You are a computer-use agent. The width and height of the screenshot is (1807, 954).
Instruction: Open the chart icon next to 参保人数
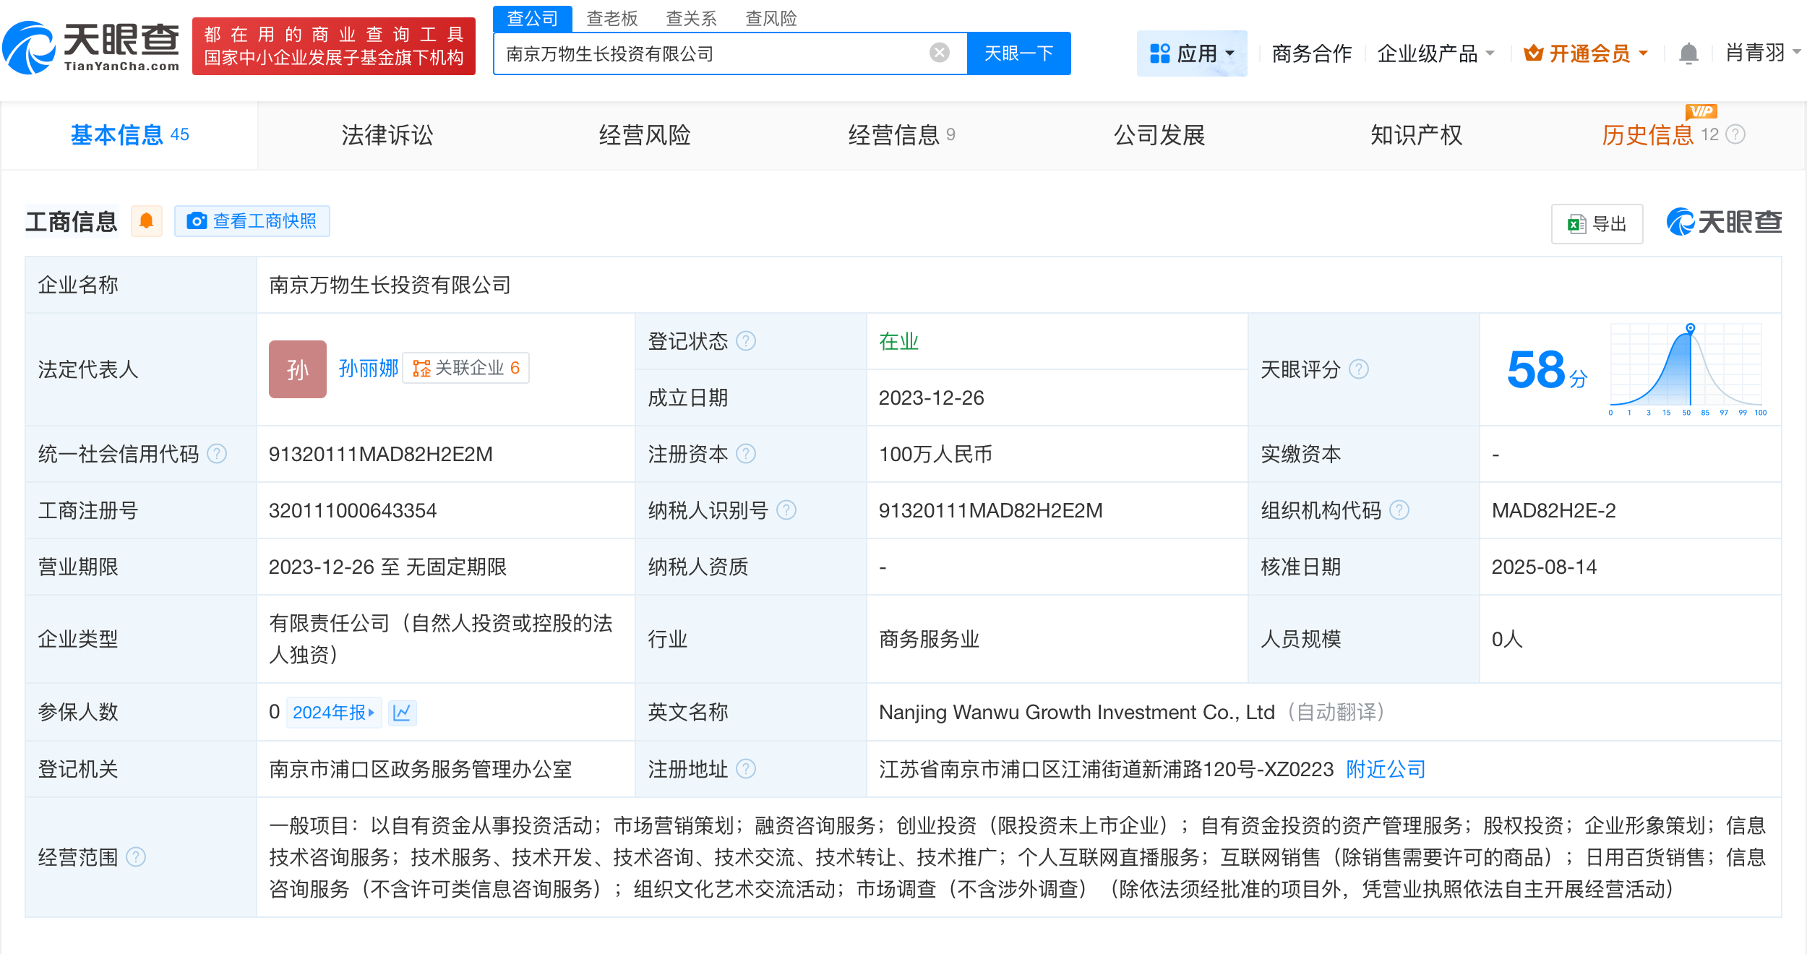click(x=403, y=713)
